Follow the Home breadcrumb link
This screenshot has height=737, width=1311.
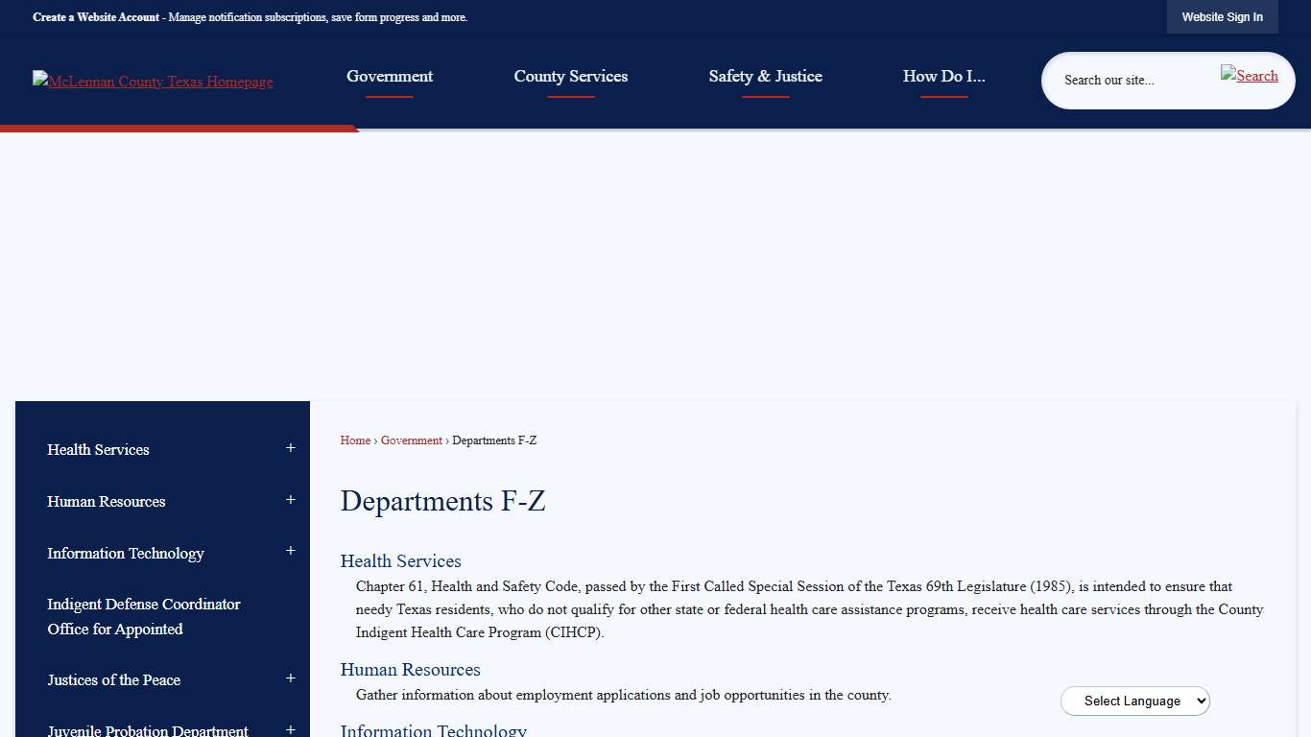[354, 440]
